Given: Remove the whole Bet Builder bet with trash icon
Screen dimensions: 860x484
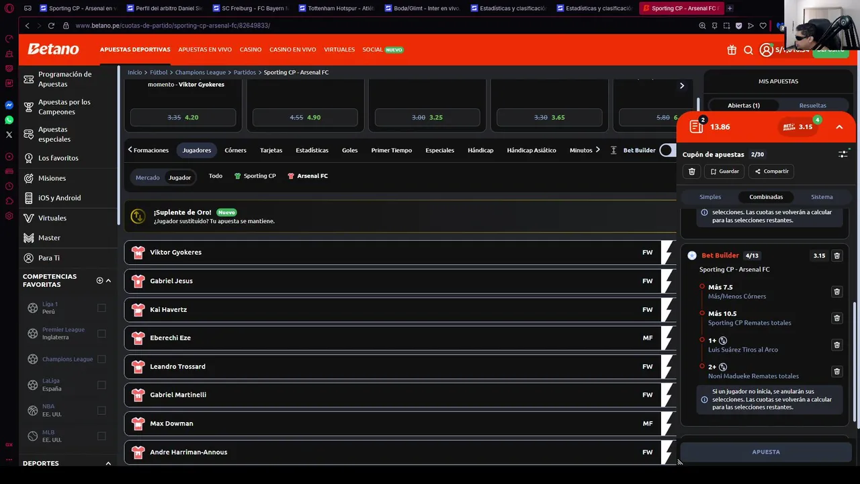Looking at the screenshot, I should 836,255.
